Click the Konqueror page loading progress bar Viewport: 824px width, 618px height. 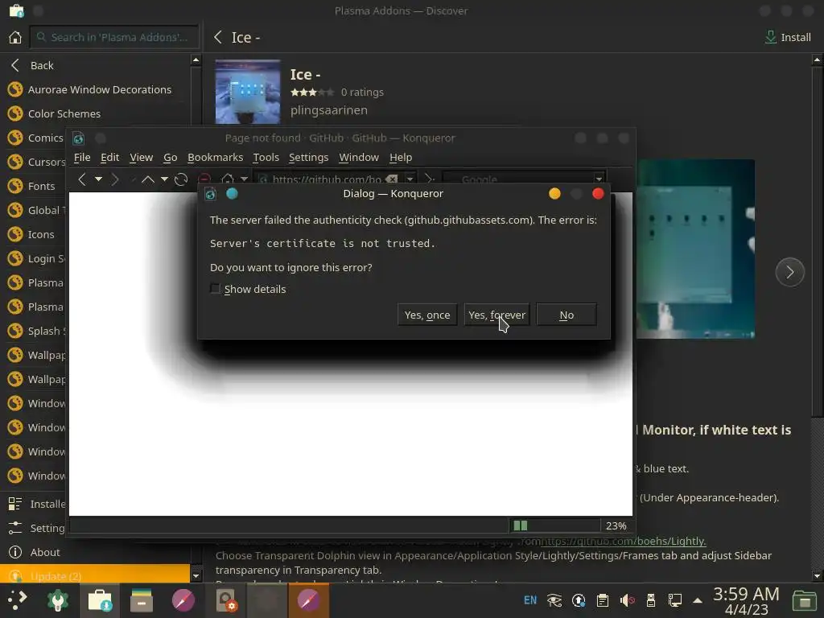[555, 525]
